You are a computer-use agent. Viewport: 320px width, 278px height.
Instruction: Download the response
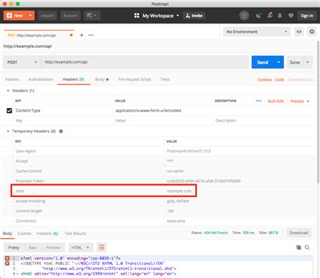298,233
